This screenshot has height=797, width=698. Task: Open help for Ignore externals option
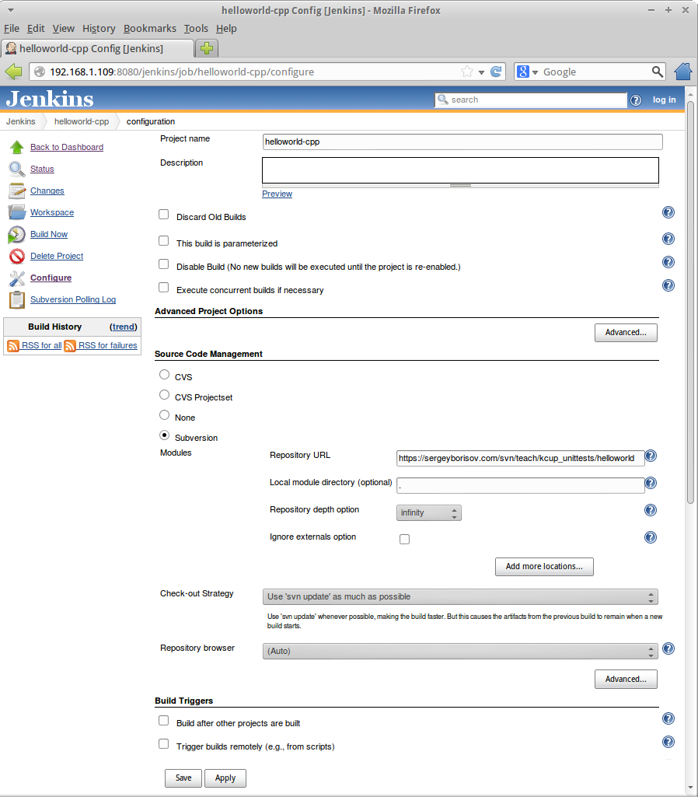coord(651,537)
